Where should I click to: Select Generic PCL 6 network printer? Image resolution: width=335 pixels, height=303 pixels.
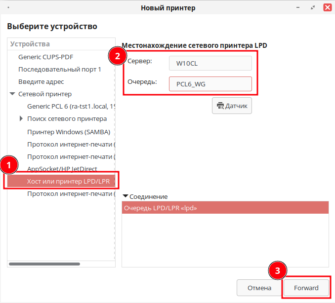coord(71,106)
